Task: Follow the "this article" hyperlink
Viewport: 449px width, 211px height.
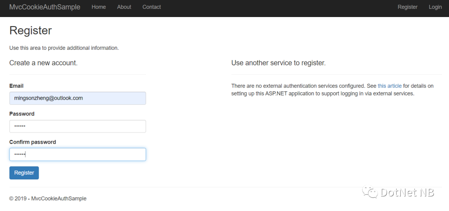Action: [390, 86]
